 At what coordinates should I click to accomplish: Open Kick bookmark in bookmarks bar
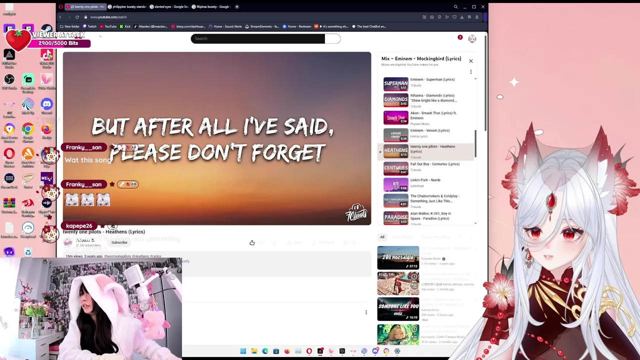(125, 26)
